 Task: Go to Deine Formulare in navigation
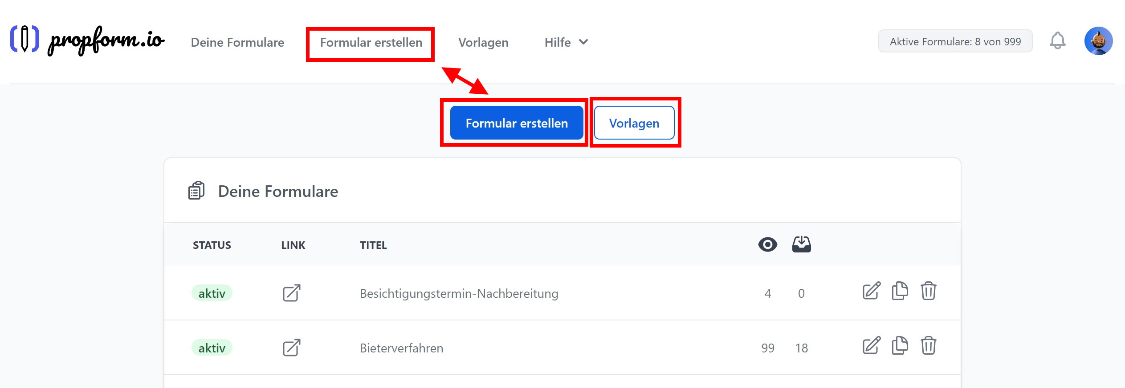237,42
